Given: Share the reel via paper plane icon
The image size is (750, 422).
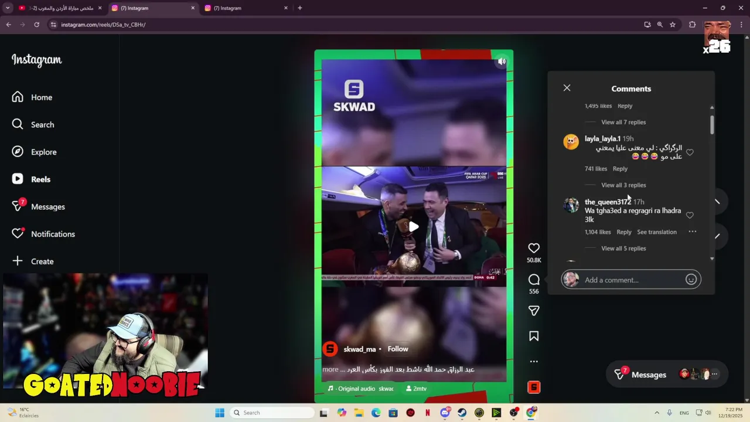Looking at the screenshot, I should coord(534,311).
